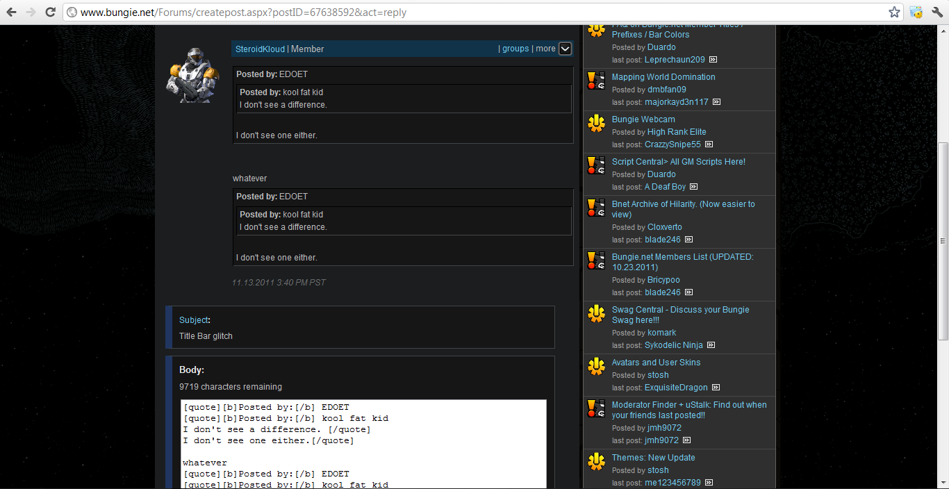Click topic icon beside Swag Central
949x489 pixels.
(596, 313)
